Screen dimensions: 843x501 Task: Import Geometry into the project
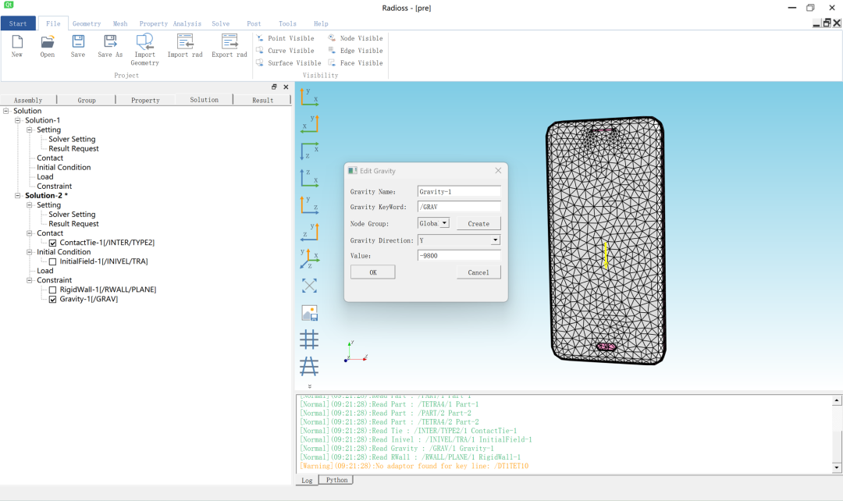(144, 49)
